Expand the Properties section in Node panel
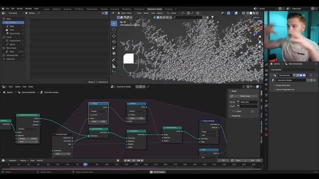 236,116
